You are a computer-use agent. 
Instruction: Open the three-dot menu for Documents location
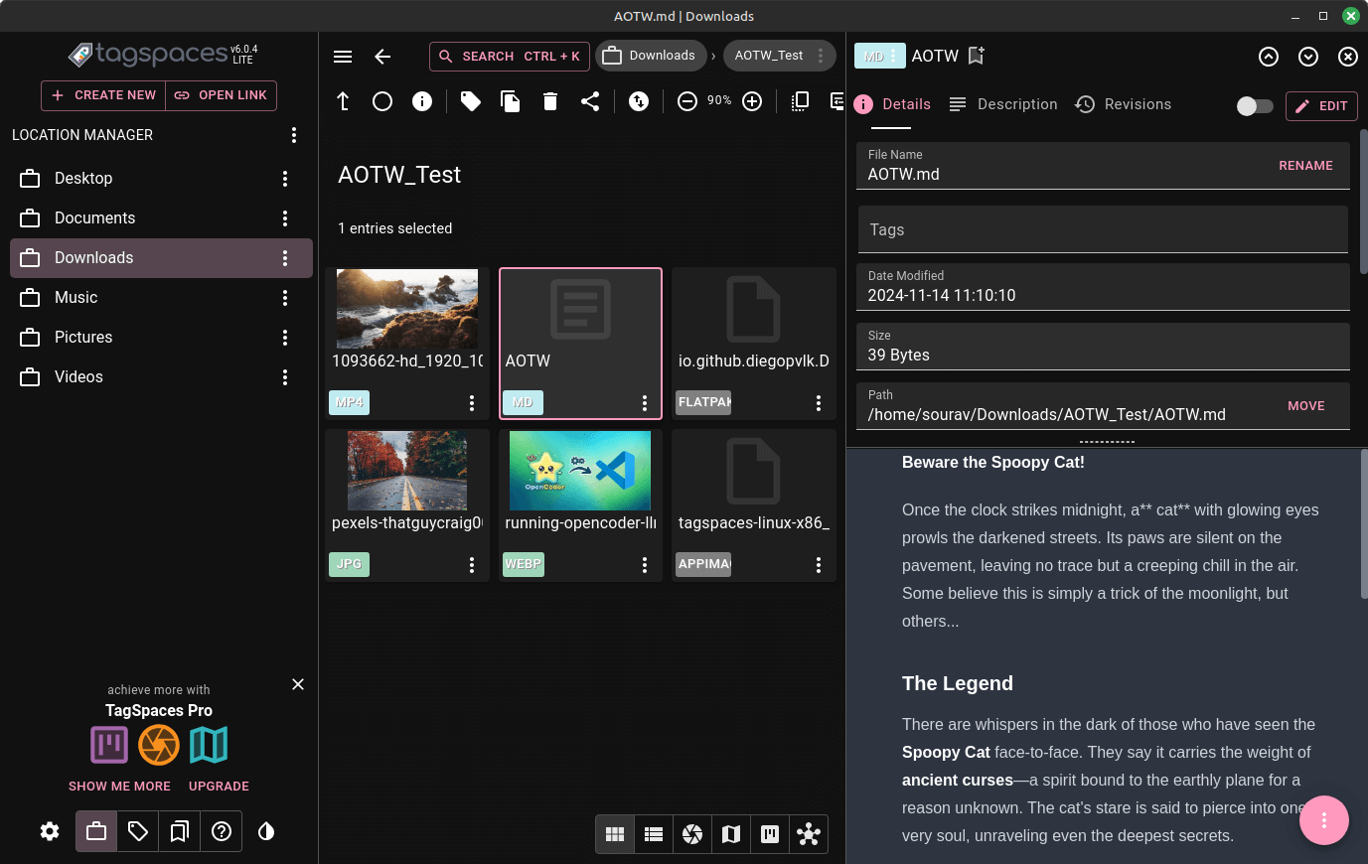click(x=285, y=217)
